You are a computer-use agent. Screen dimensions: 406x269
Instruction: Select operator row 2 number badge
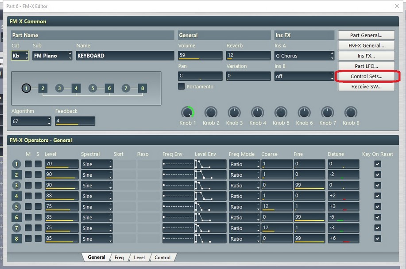[16, 174]
